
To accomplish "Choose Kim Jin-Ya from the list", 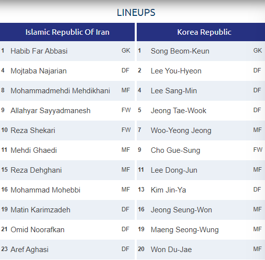I will tap(168, 190).
